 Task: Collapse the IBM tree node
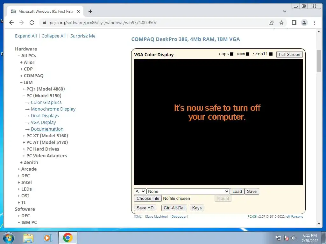(x=26, y=82)
